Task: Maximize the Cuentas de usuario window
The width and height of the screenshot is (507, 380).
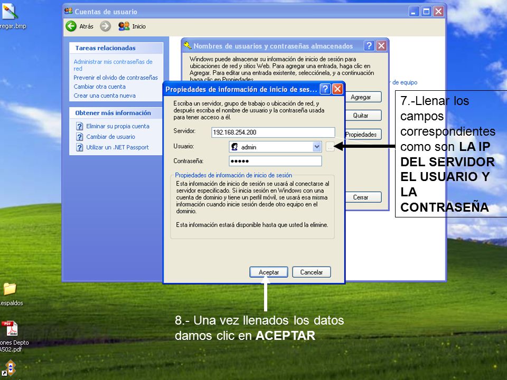Action: (x=427, y=12)
